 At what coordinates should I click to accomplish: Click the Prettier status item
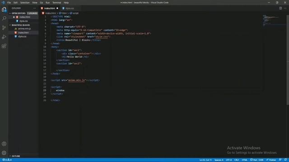pyautogui.click(x=271, y=160)
